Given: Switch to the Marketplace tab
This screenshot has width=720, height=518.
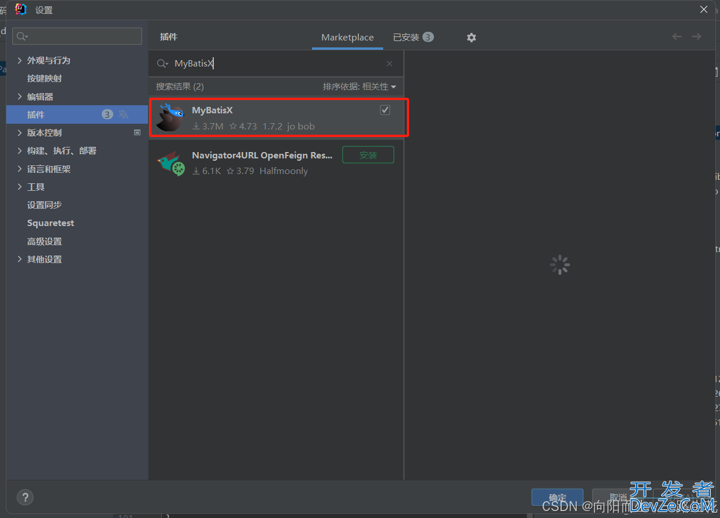Looking at the screenshot, I should 347,38.
